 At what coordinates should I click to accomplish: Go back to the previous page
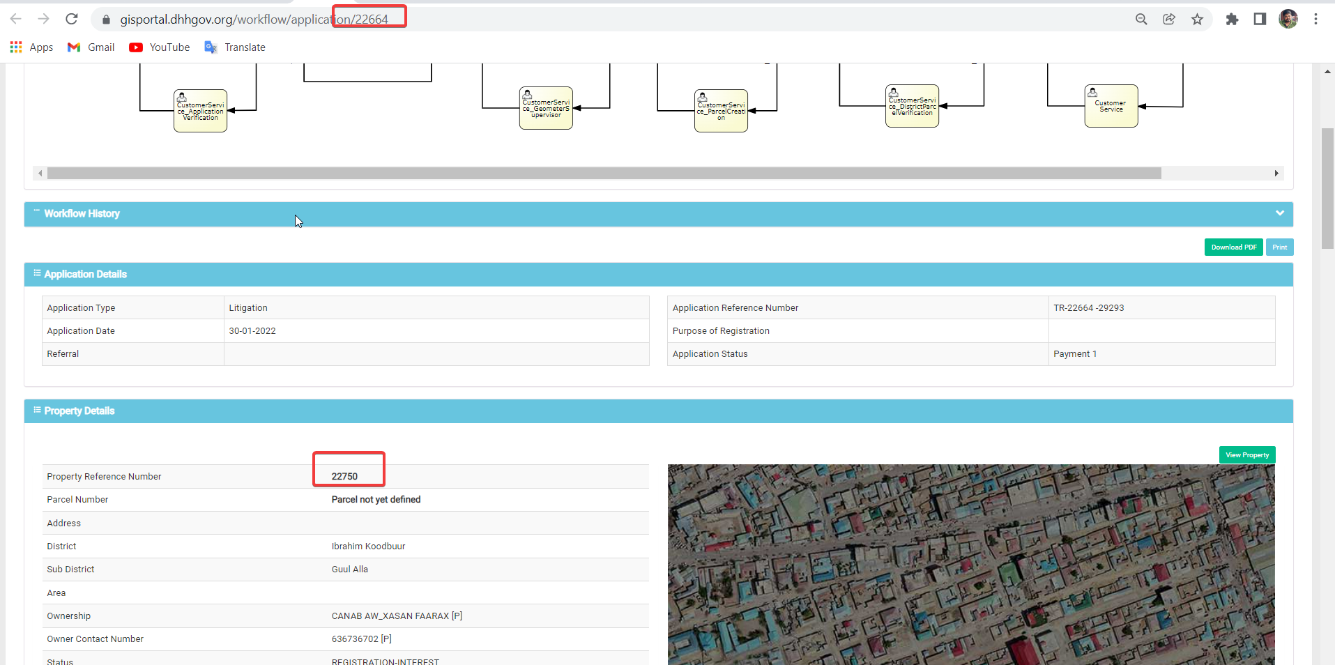[16, 19]
